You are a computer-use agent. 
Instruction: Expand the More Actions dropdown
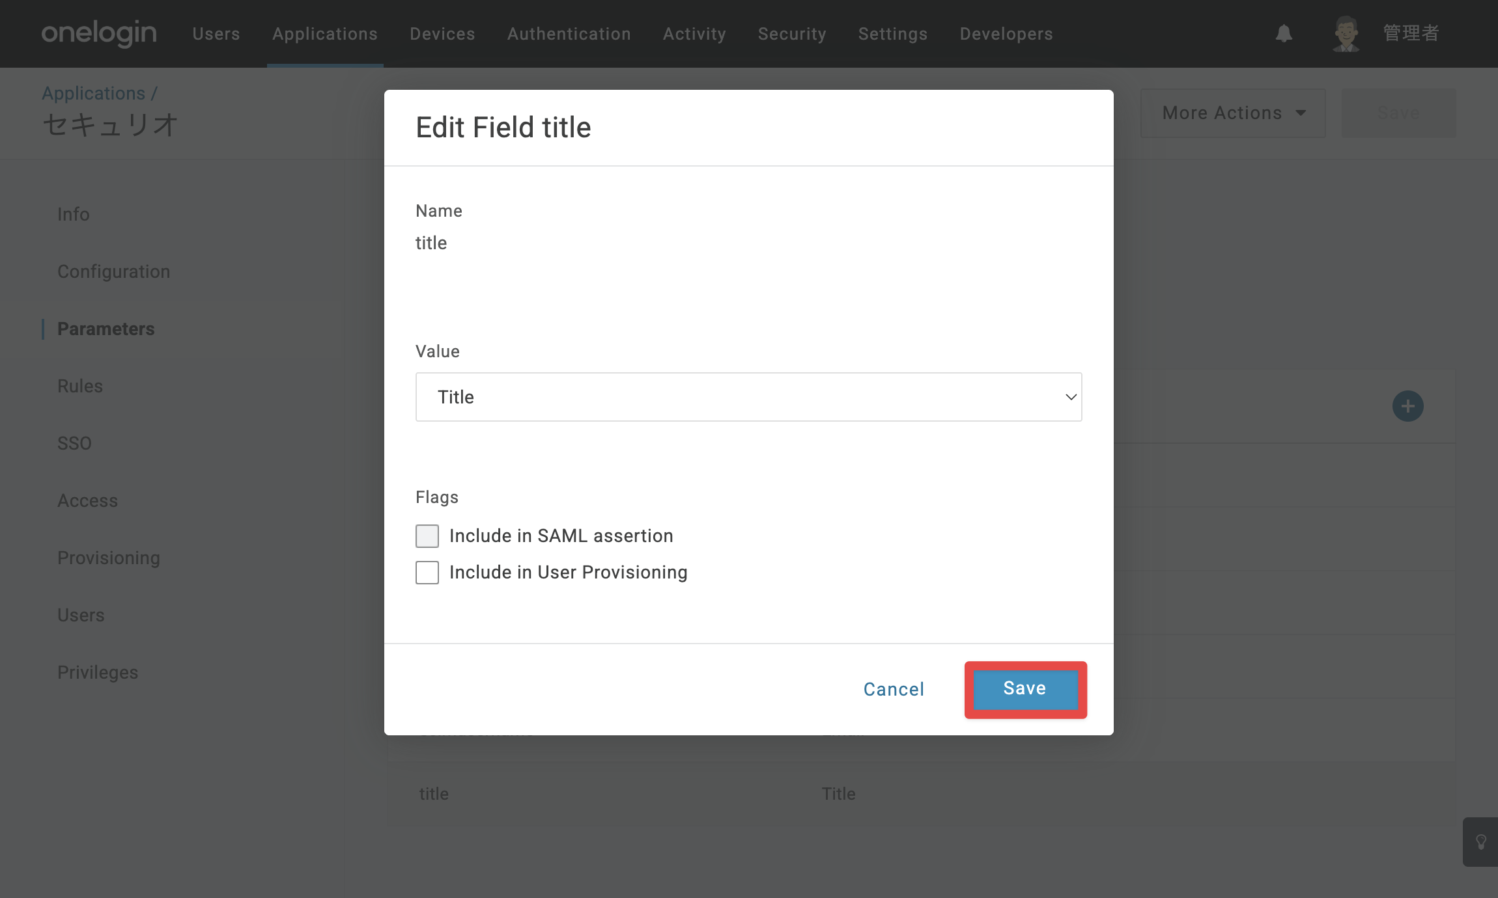pos(1233,113)
